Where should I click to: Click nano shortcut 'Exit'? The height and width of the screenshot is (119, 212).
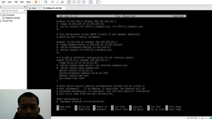61,109
